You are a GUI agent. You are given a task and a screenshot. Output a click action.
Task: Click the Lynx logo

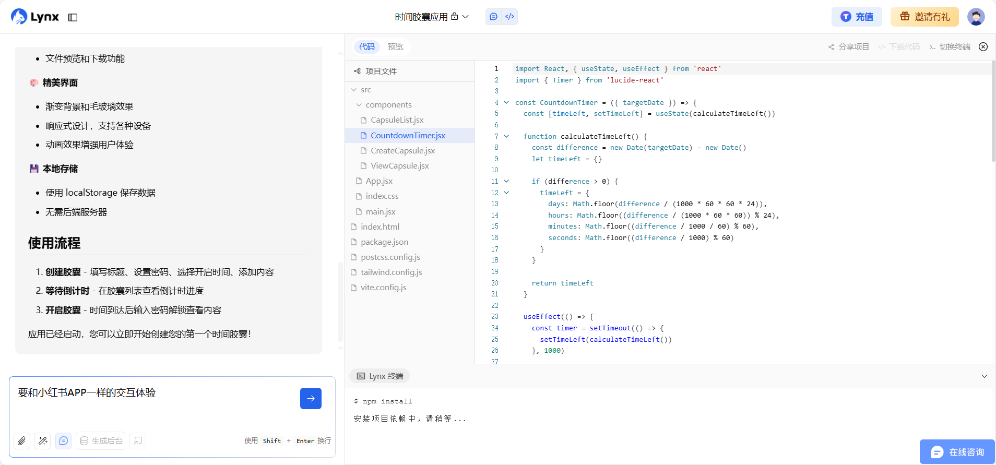35,17
